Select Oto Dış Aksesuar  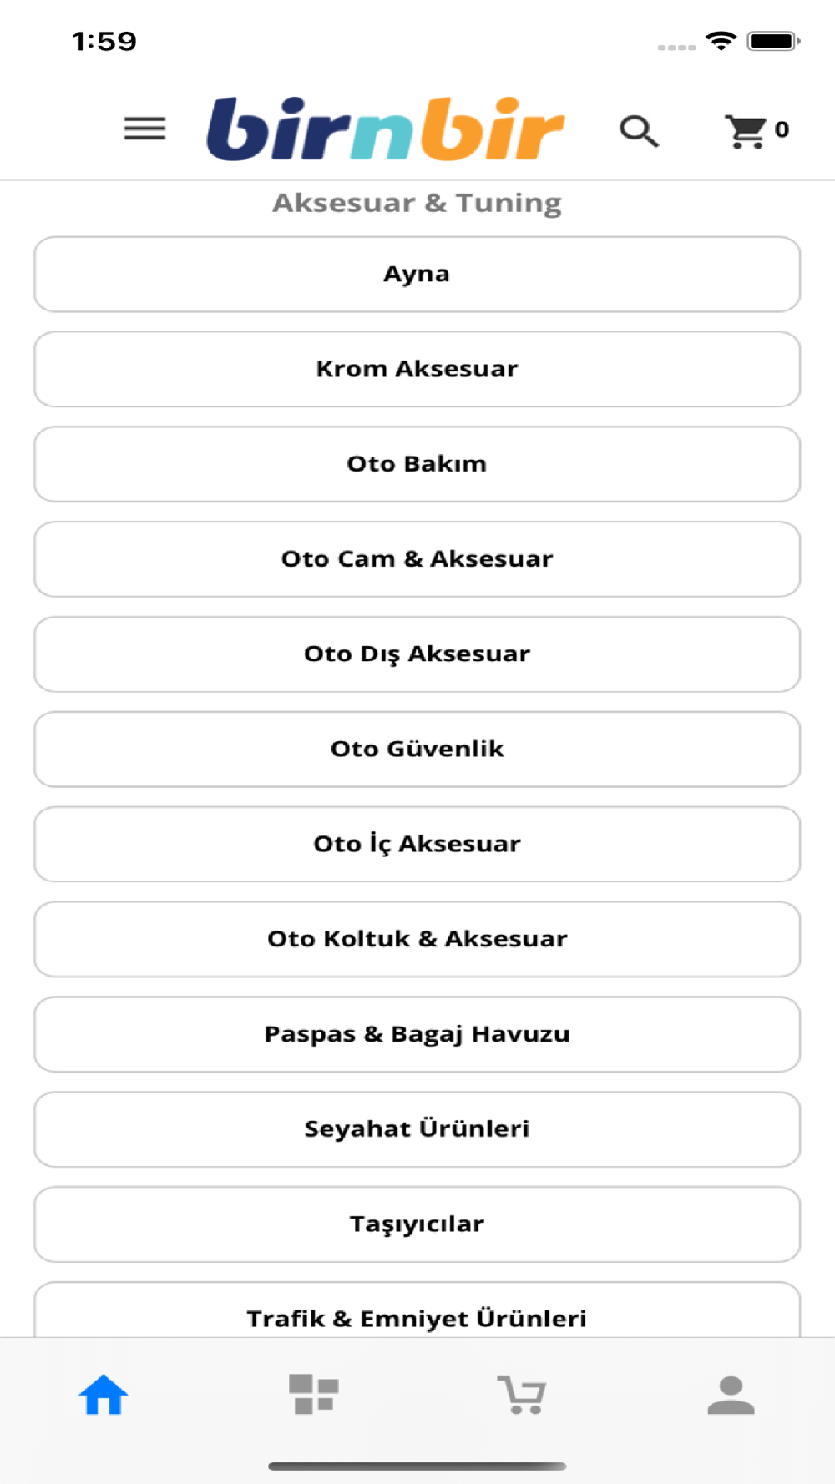417,654
